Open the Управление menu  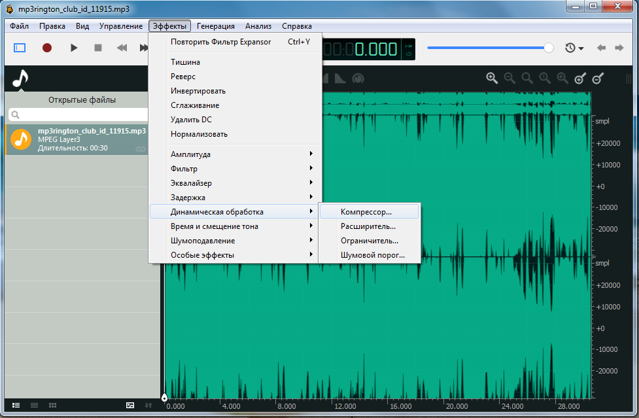click(121, 26)
